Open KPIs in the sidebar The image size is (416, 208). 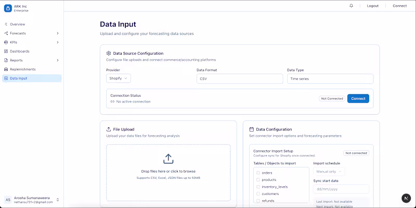click(32, 42)
